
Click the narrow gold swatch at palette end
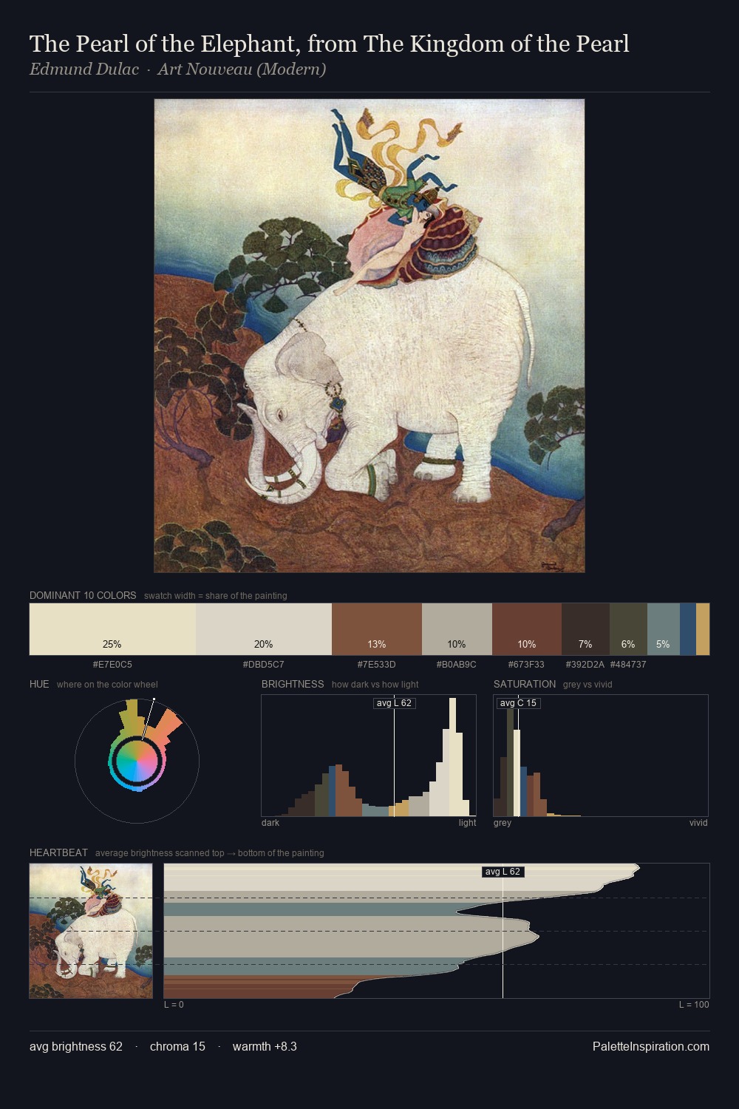pyautogui.click(x=703, y=629)
